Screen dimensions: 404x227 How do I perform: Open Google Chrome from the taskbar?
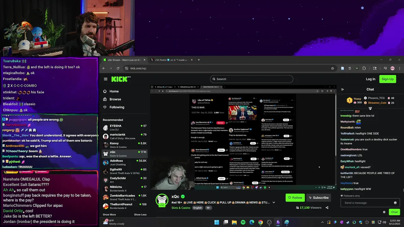260,222
